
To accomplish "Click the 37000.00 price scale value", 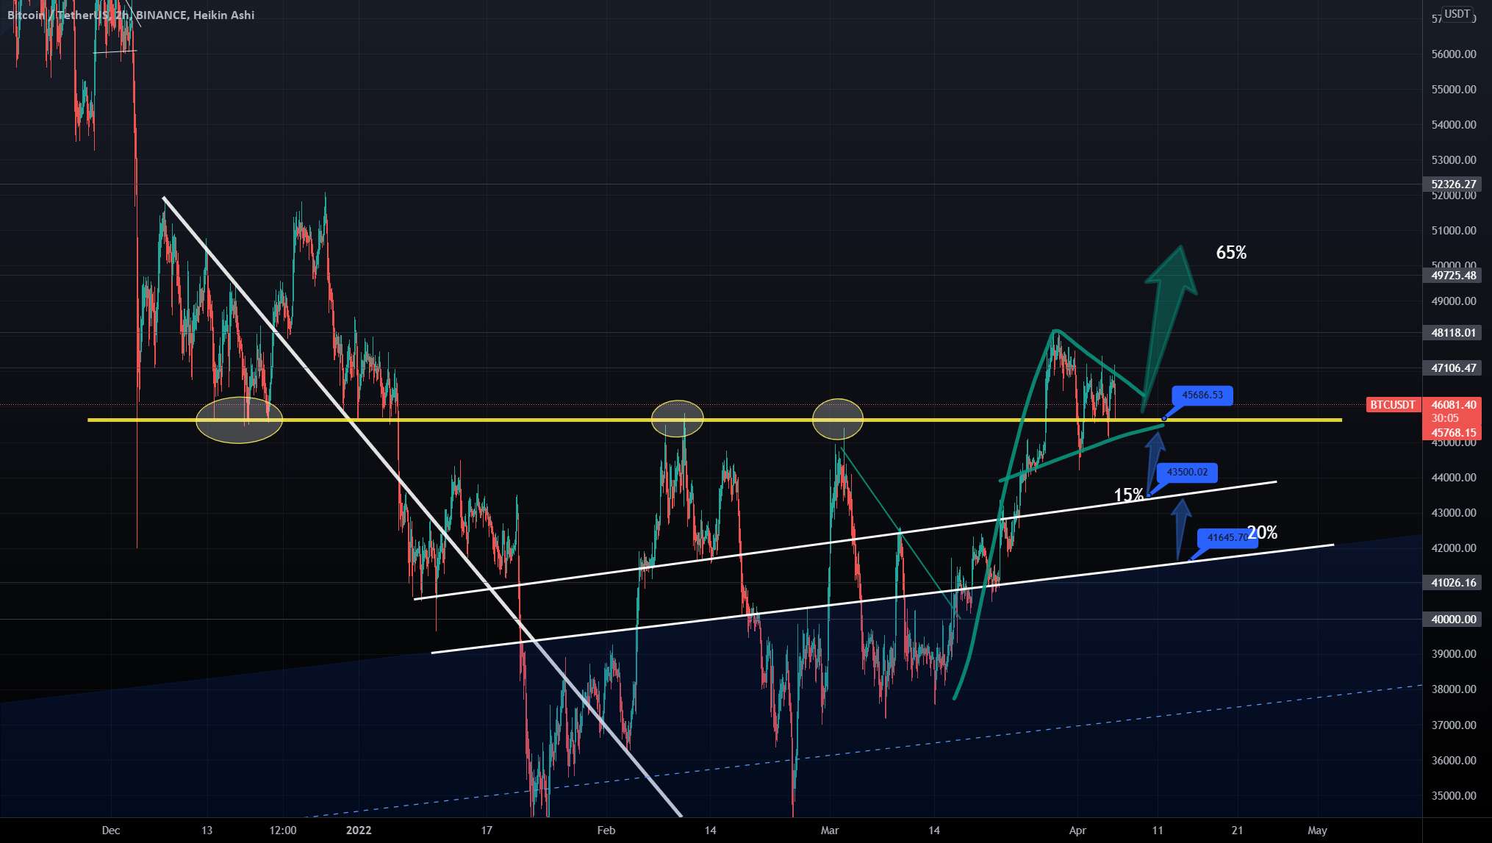I will [x=1454, y=725].
